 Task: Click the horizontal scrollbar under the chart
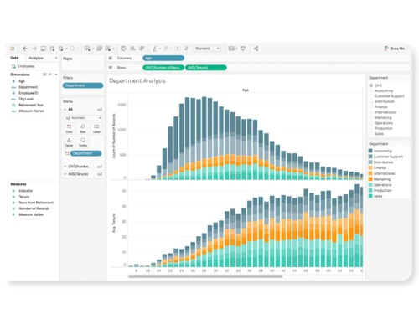pyautogui.click(x=205, y=276)
